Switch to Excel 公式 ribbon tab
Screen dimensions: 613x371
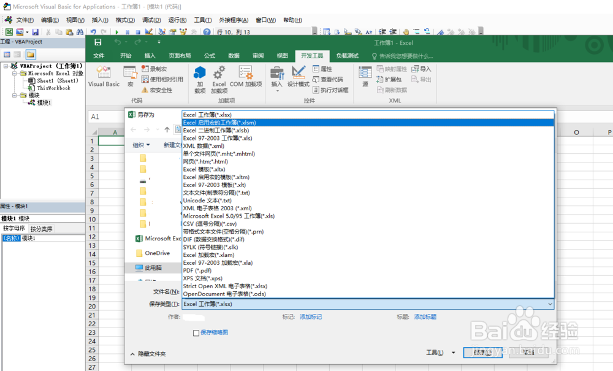pyautogui.click(x=210, y=56)
